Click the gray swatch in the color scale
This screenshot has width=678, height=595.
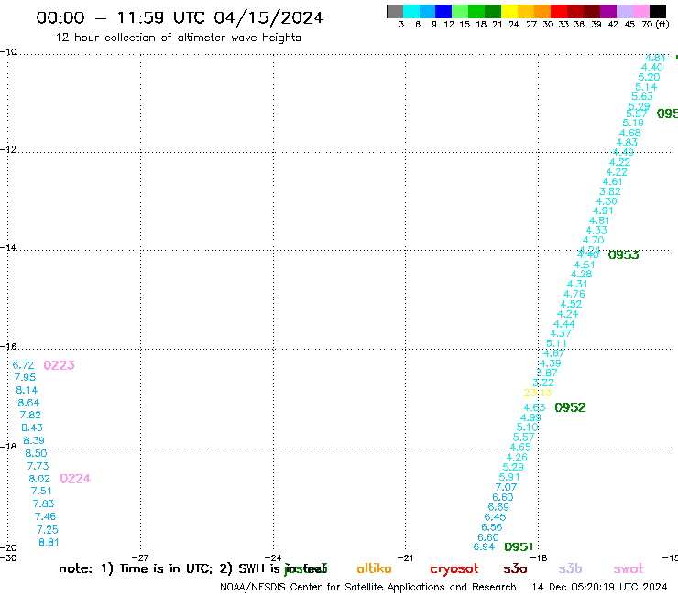(x=395, y=11)
